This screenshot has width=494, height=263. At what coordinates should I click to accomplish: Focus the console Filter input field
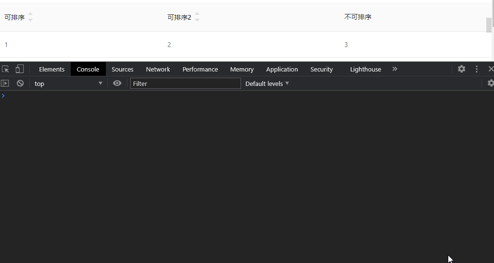pyautogui.click(x=186, y=84)
